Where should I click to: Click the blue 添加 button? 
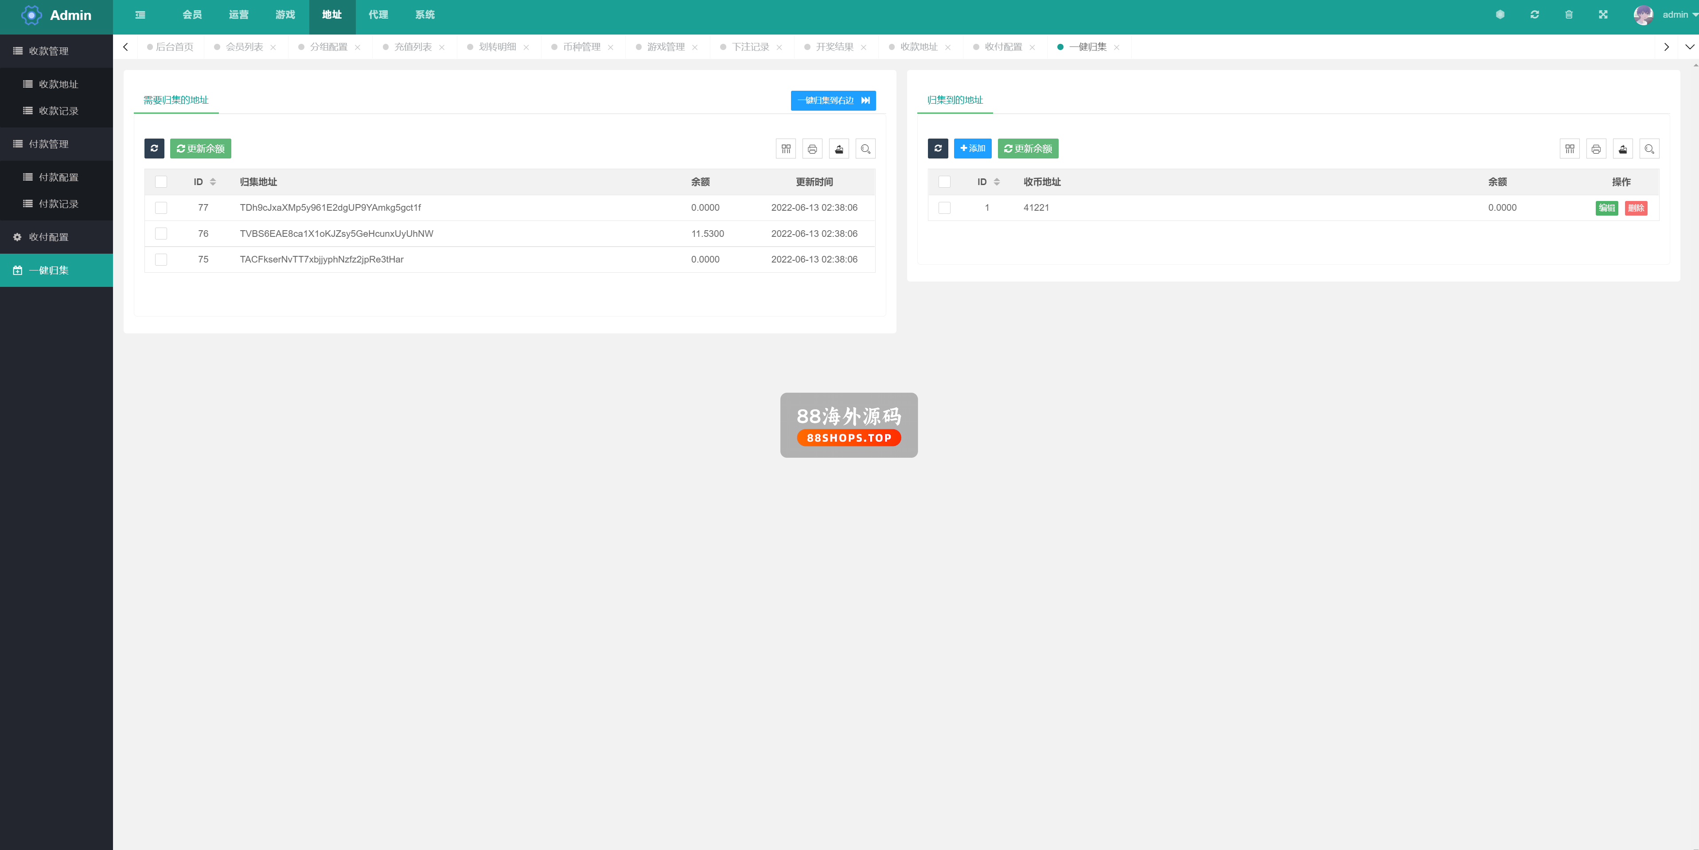(972, 148)
